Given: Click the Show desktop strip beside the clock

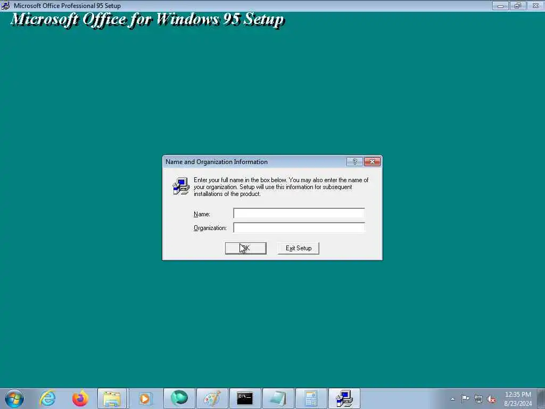Looking at the screenshot, I should 541,398.
